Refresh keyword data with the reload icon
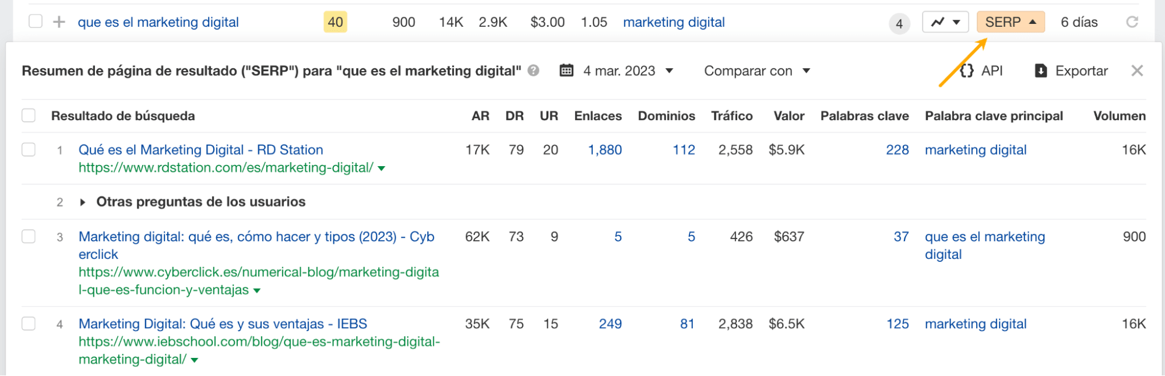This screenshot has height=376, width=1165. (x=1132, y=22)
